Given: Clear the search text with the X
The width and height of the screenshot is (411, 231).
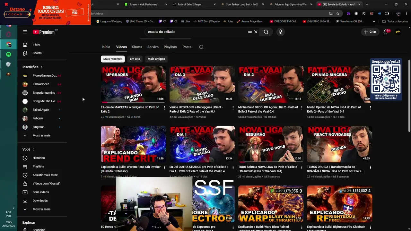Looking at the screenshot, I should 256,32.
